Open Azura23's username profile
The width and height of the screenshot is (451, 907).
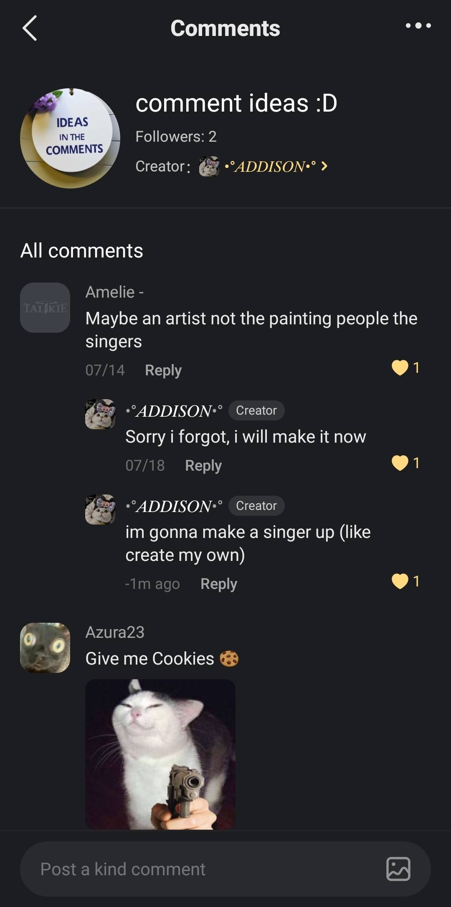[115, 632]
